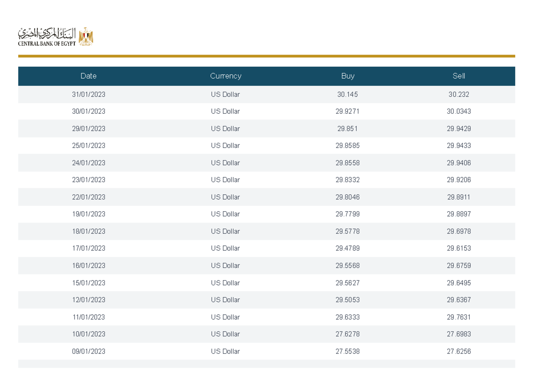Viewport: 533px width, 377px height.
Task: Click the date 17/01/2023
Action: 88,249
